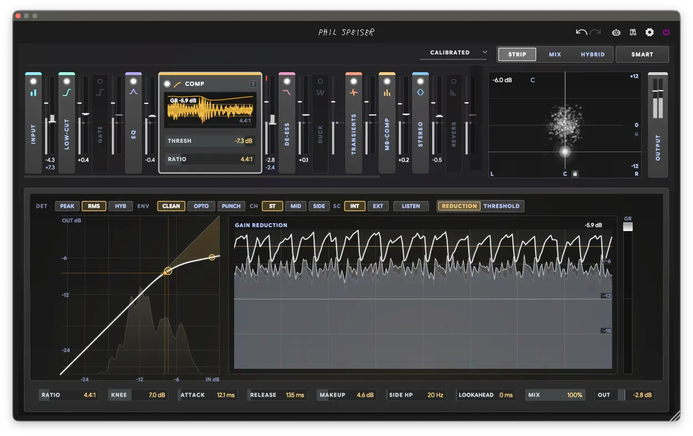Click the COMP module curve icon

[x=177, y=84]
